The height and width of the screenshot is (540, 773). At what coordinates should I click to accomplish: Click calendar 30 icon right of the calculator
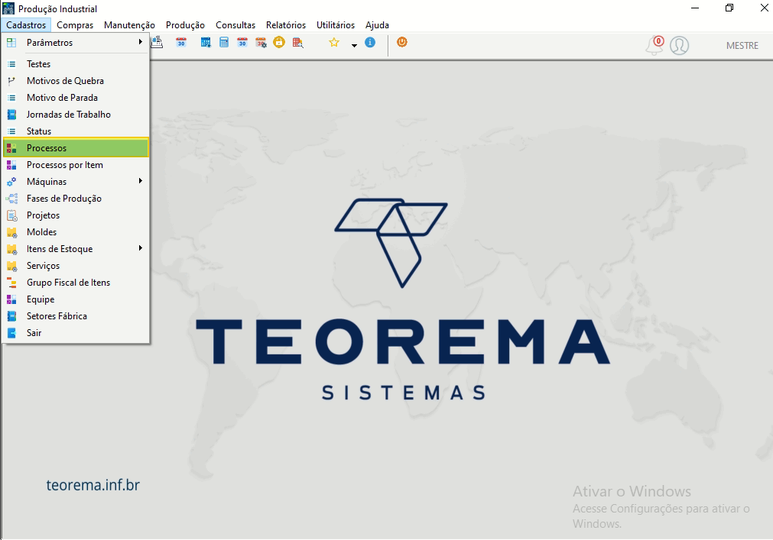(x=242, y=42)
